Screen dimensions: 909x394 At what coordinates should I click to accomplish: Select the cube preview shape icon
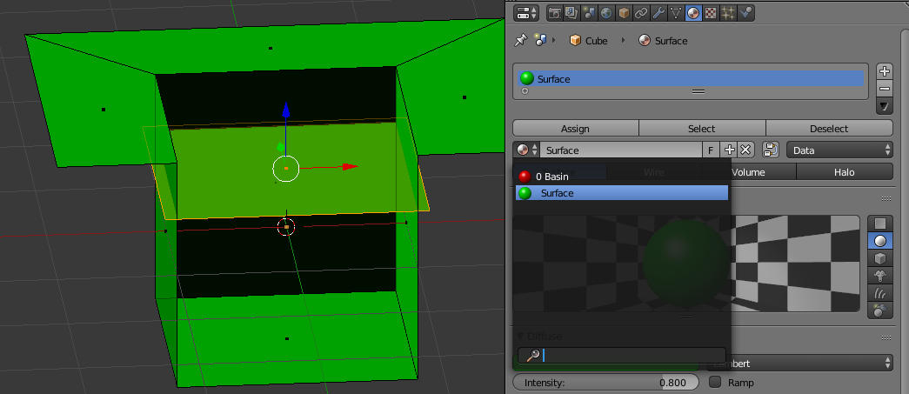880,258
